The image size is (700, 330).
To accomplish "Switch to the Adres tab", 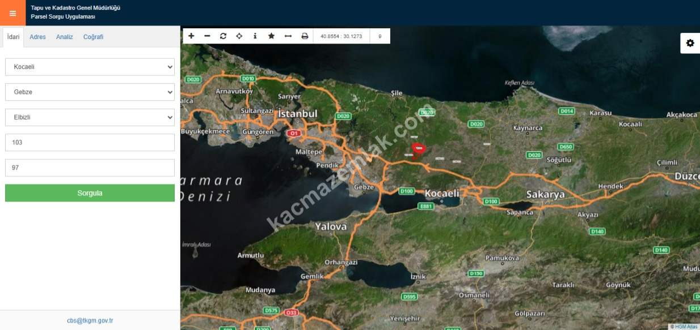I will coord(37,37).
